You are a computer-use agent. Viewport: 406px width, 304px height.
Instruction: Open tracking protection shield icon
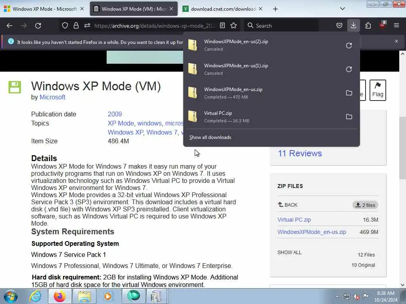[x=65, y=25]
